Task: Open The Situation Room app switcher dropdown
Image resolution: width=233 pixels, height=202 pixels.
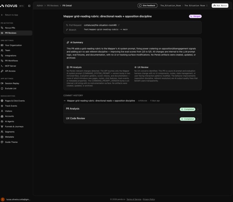Action: [x=196, y=6]
